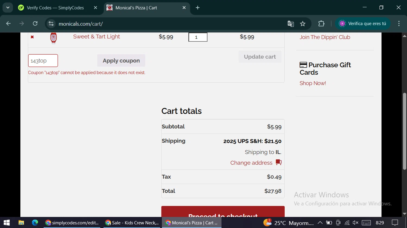
Task: Open a new browser tab
Action: (198, 8)
